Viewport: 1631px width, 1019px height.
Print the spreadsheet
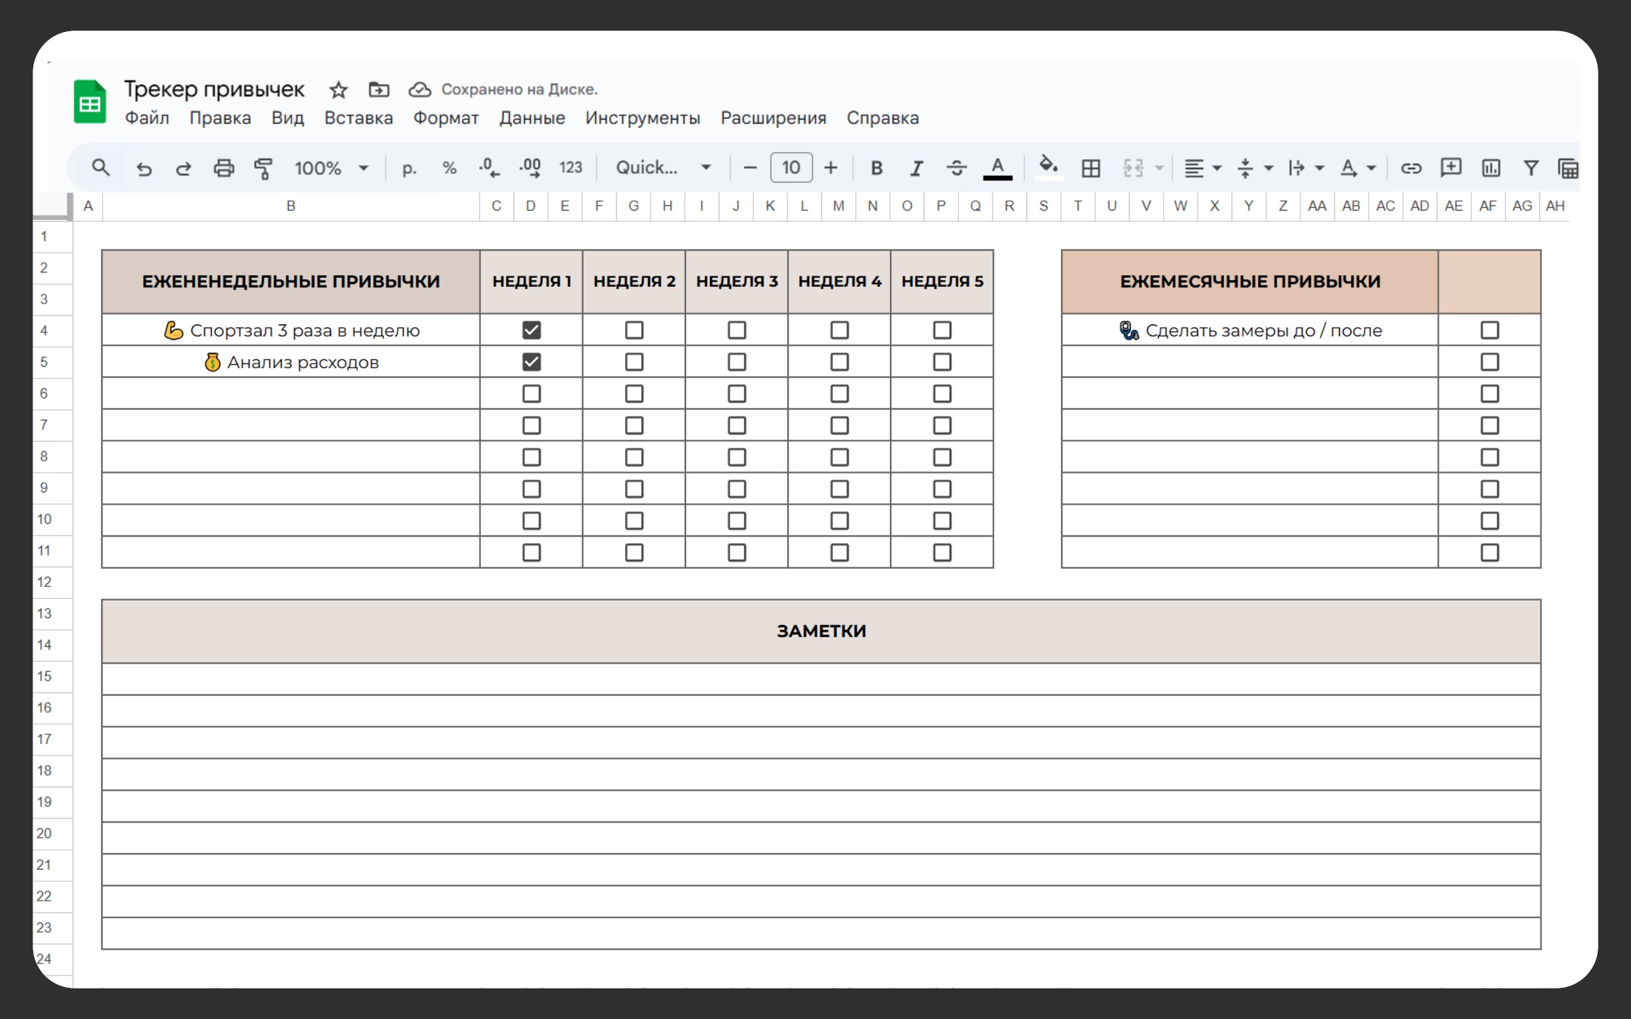(223, 168)
